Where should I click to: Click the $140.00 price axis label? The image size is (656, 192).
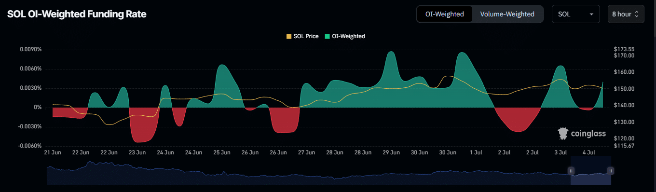pos(624,106)
